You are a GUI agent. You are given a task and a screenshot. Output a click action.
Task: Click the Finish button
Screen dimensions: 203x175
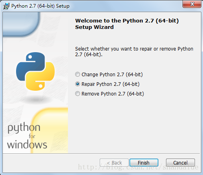[x=144, y=163]
